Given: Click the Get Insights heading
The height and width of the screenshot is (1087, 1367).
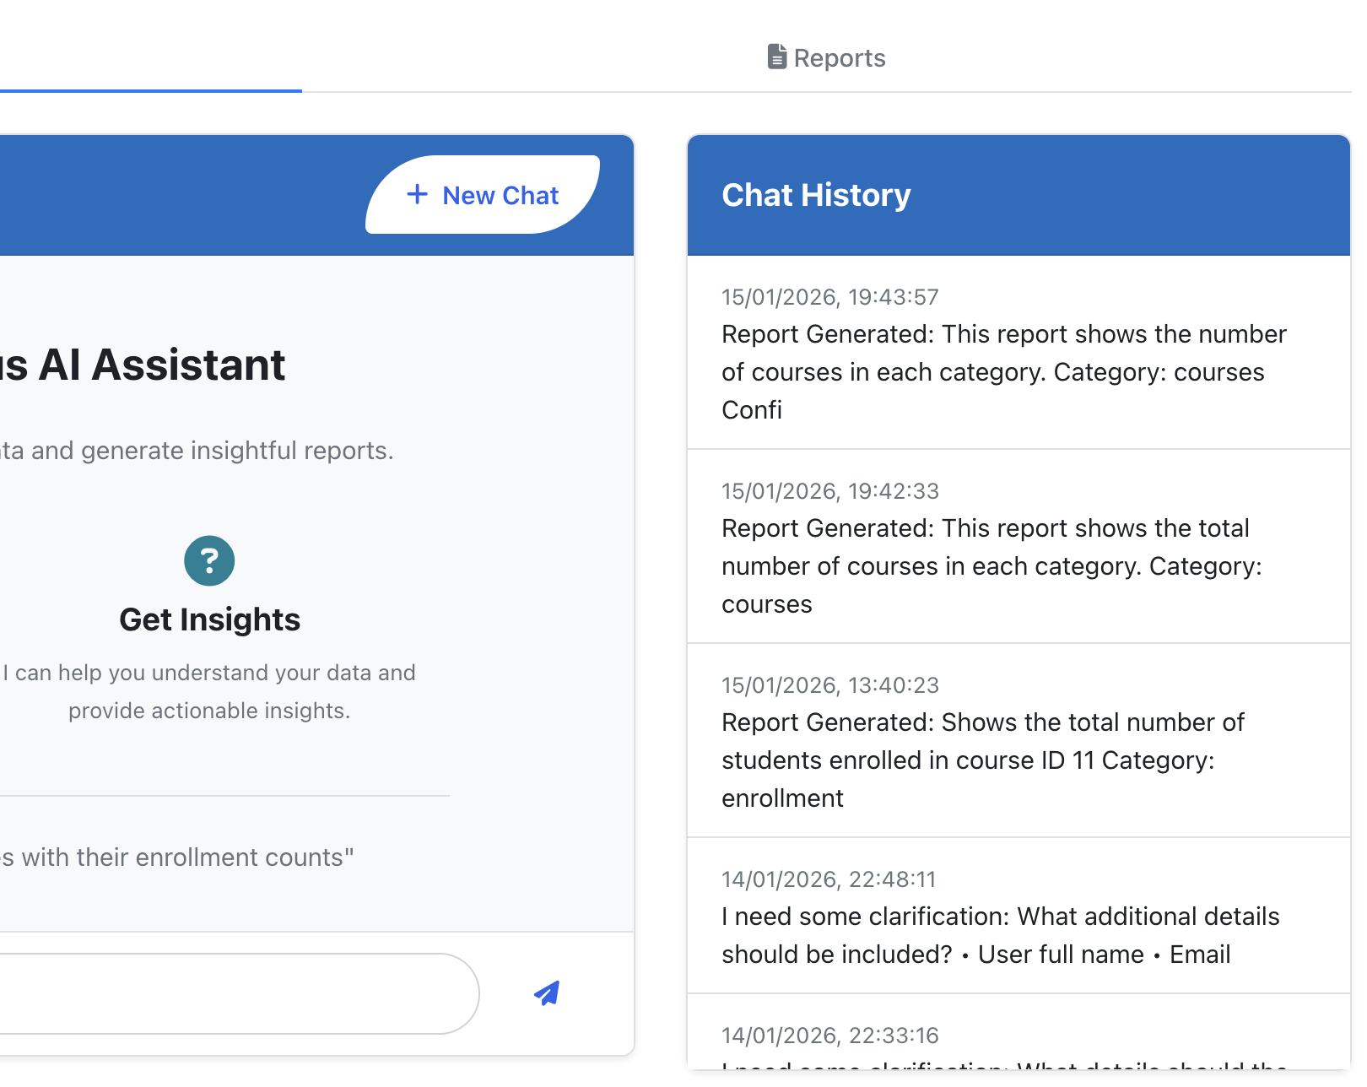Looking at the screenshot, I should coord(209,619).
